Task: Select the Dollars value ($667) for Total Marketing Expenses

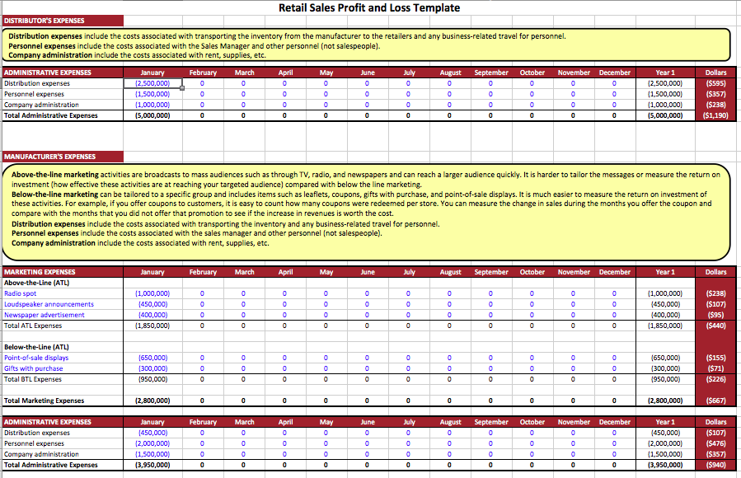Action: tap(715, 401)
